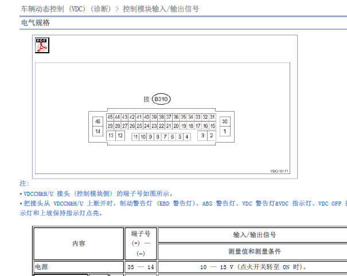Select the 电气规格 section heading

tap(36, 22)
